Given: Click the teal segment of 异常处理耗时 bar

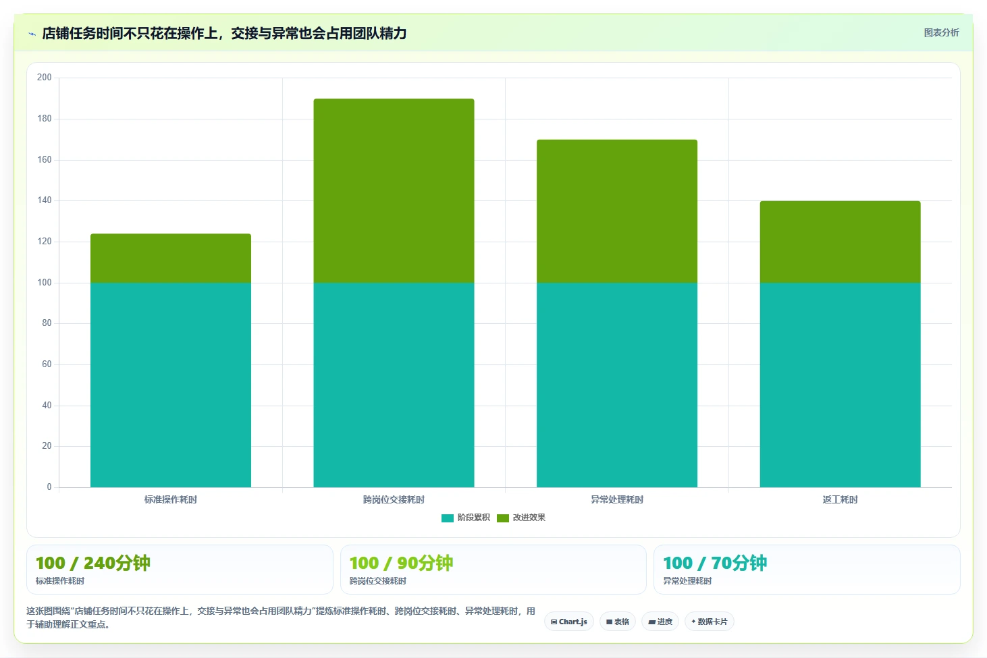Looking at the screenshot, I should tap(617, 385).
